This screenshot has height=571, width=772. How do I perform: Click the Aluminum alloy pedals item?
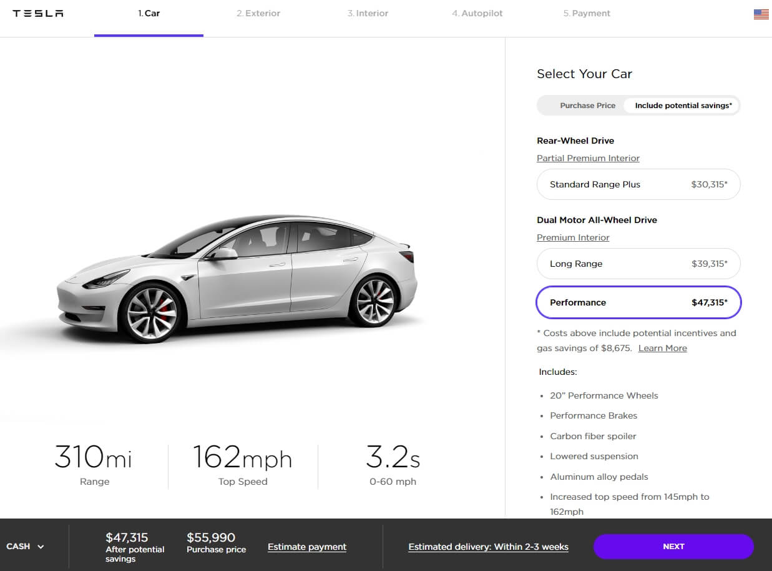[599, 477]
